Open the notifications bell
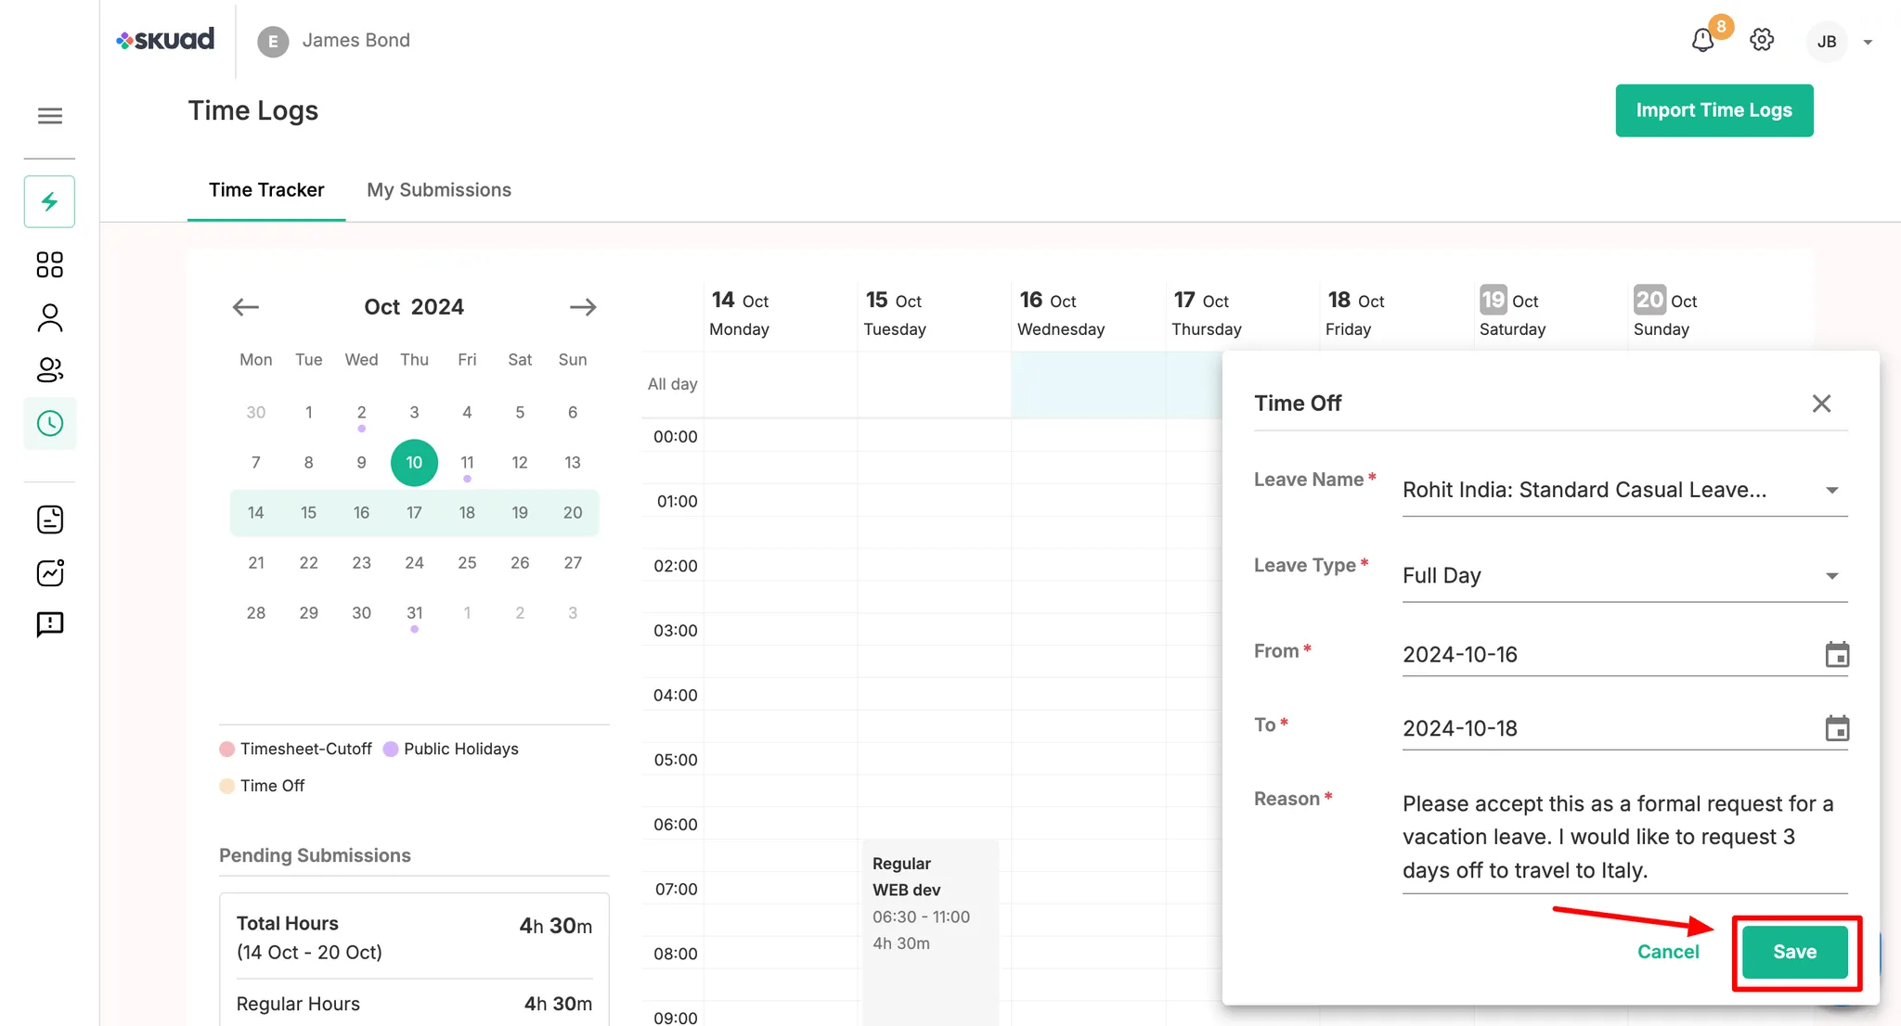1901x1026 pixels. (1702, 41)
